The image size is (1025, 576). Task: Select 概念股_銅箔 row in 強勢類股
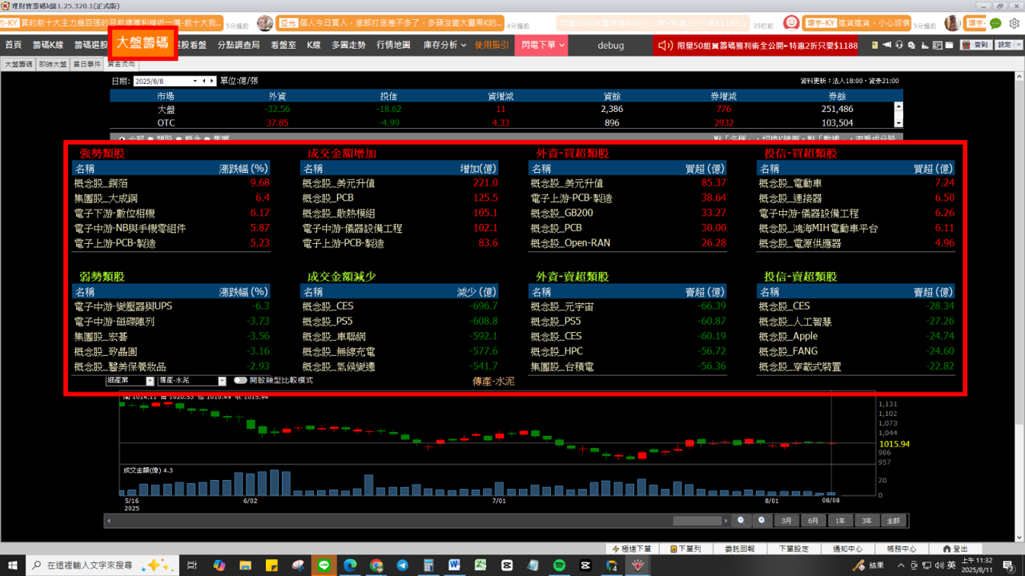click(171, 183)
